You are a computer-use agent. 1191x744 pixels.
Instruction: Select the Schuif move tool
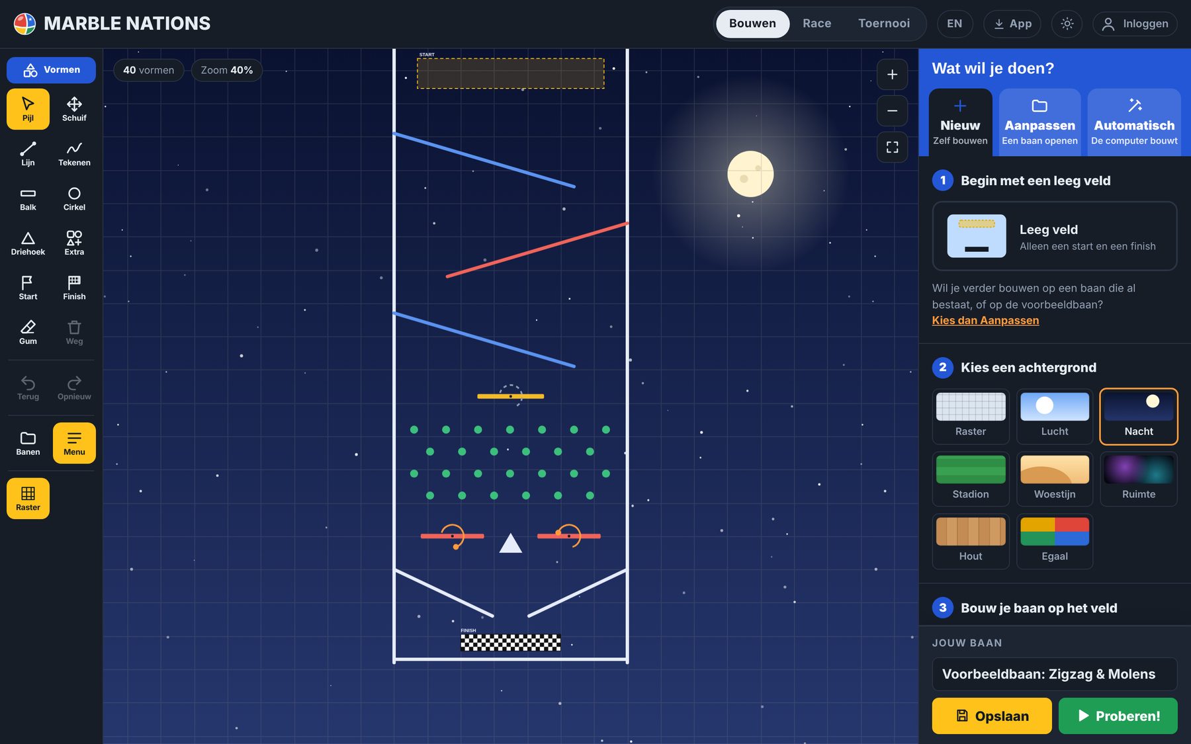(74, 109)
